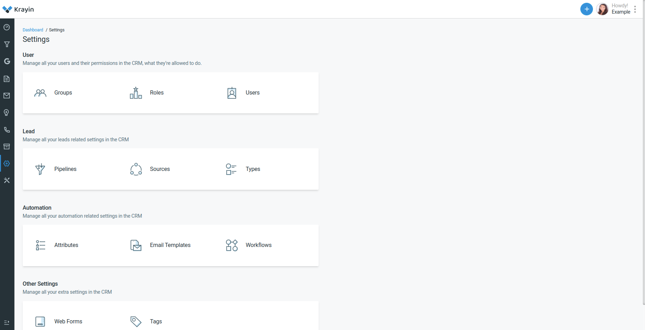Open the Quotes document icon in sidebar
Image resolution: width=645 pixels, height=330 pixels.
(7, 79)
